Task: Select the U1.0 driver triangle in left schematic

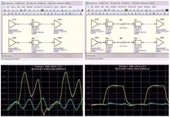Action: pos(12,24)
